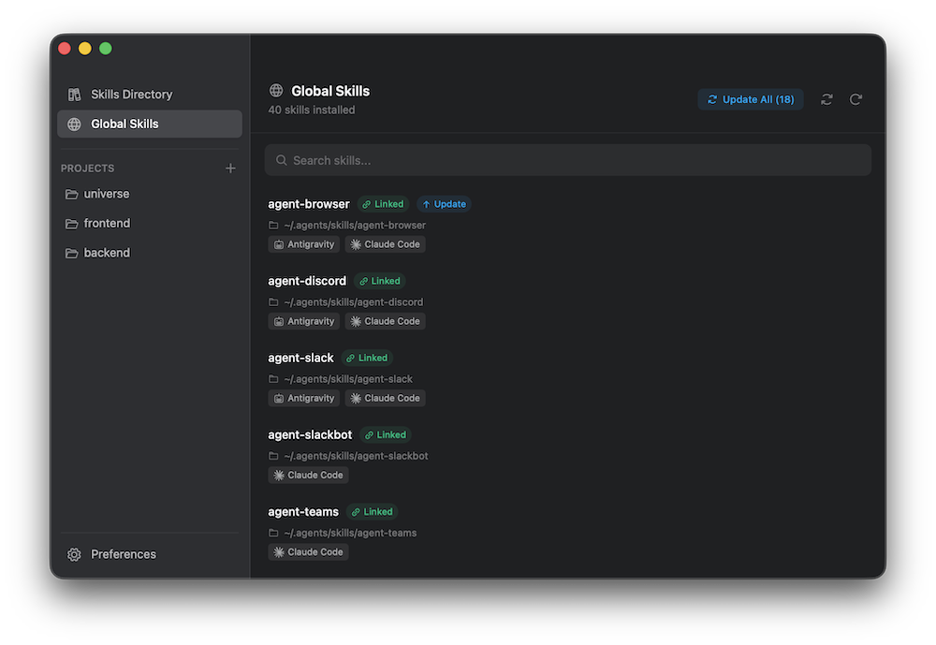
Task: Click Linked badge on agent-discord
Action: point(380,281)
